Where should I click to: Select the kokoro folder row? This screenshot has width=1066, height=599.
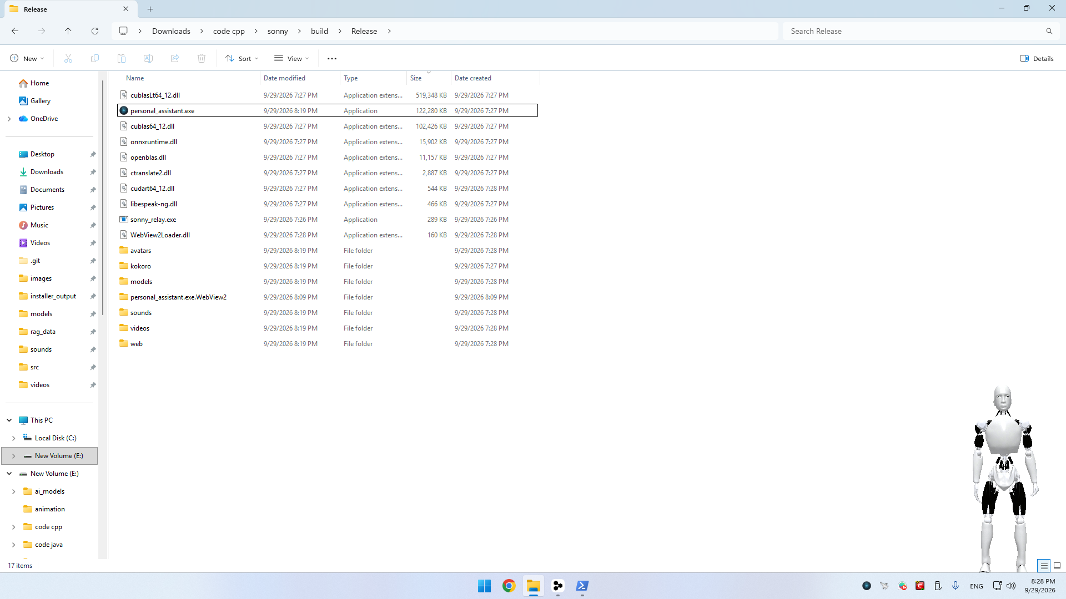pos(328,266)
